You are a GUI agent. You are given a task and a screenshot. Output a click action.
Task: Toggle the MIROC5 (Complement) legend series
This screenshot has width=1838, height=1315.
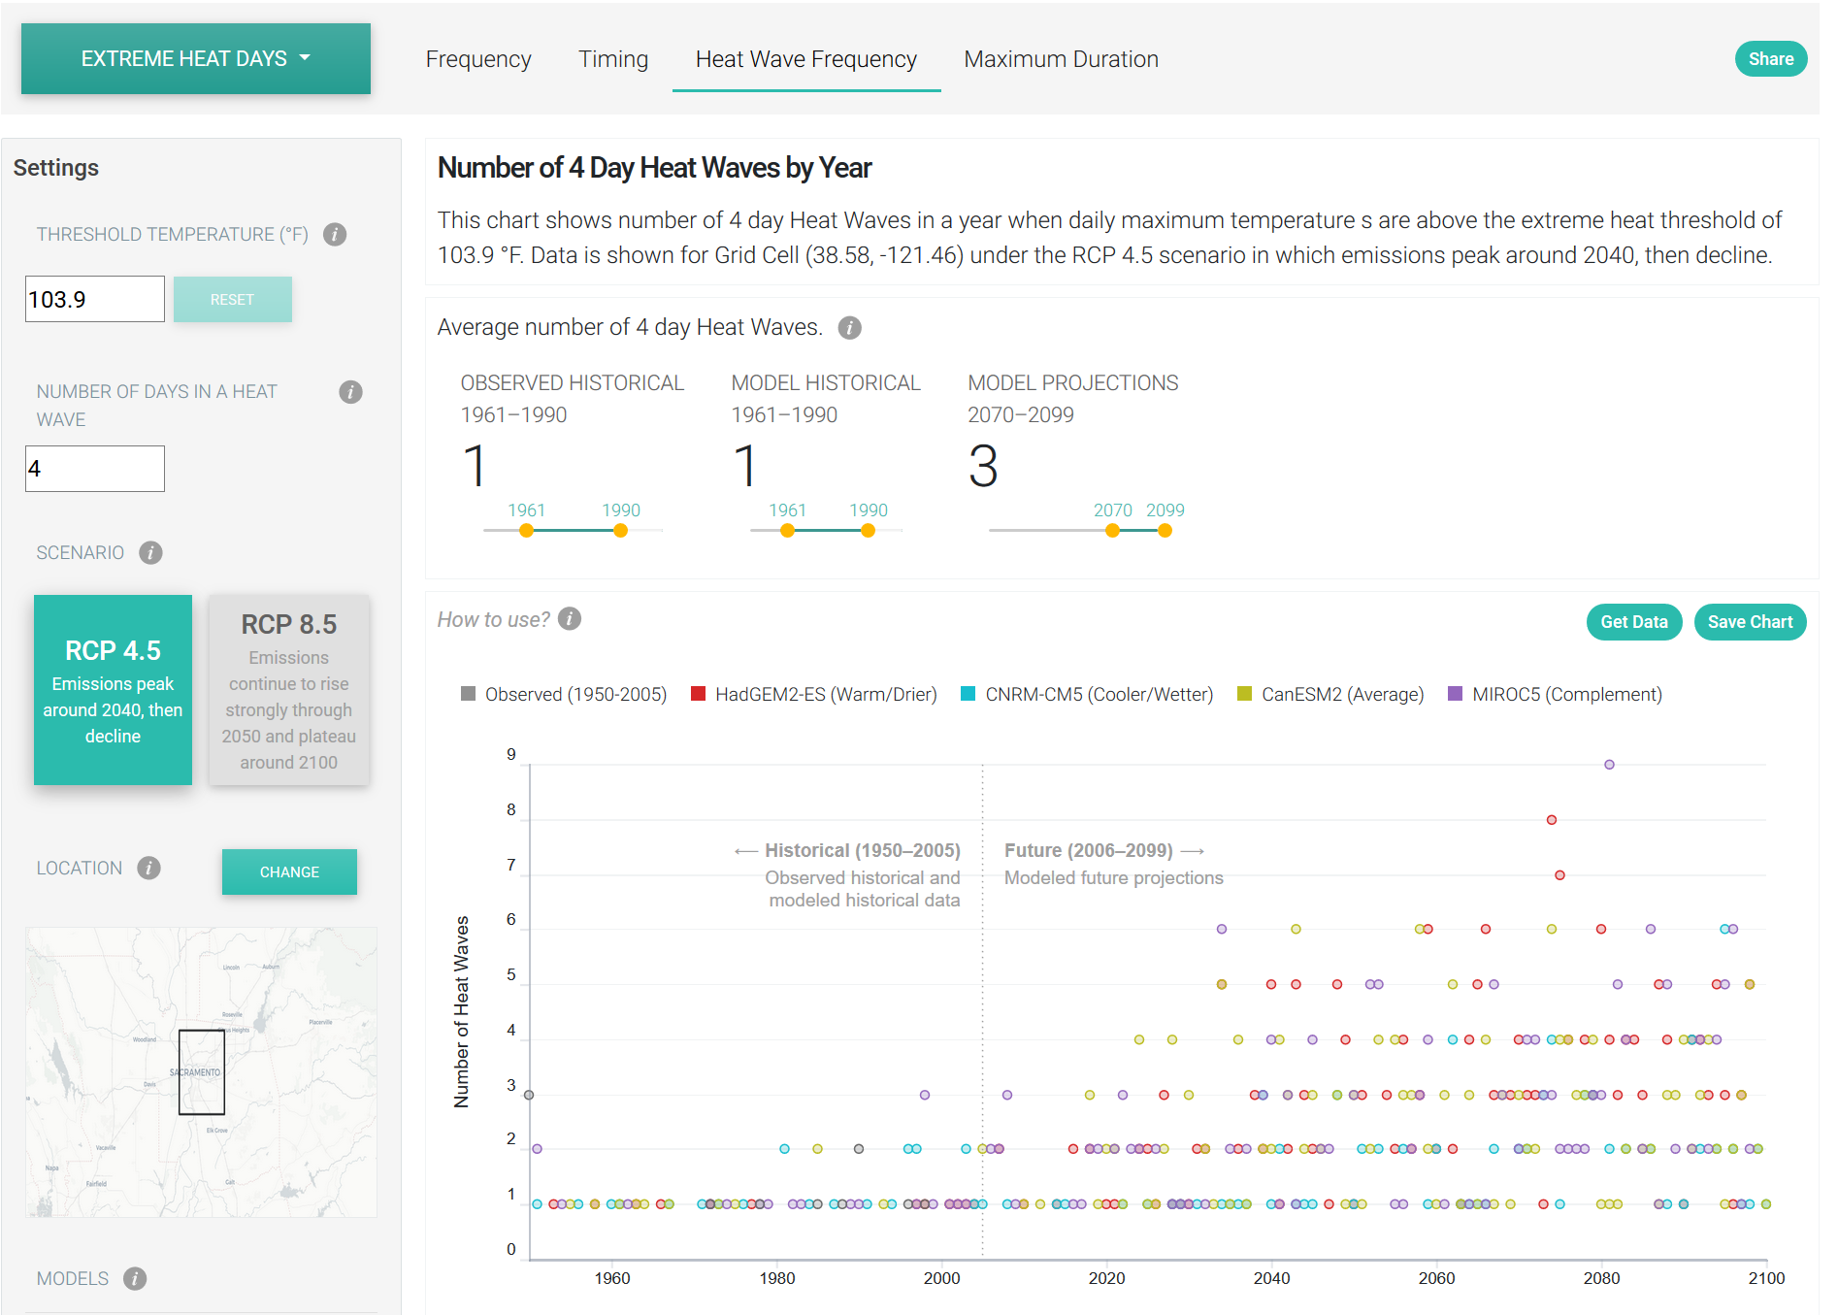[x=1555, y=695]
